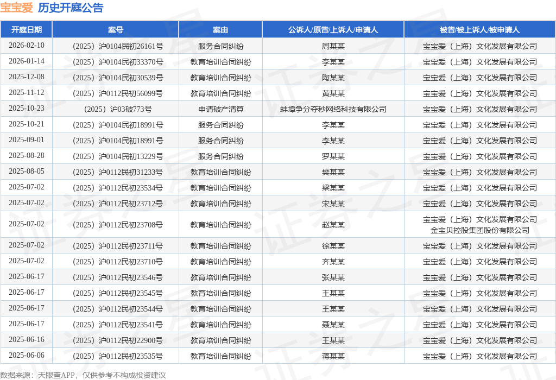Select defendant cell in the 2025-10-23 row
This screenshot has height=380, width=556.
[480, 109]
